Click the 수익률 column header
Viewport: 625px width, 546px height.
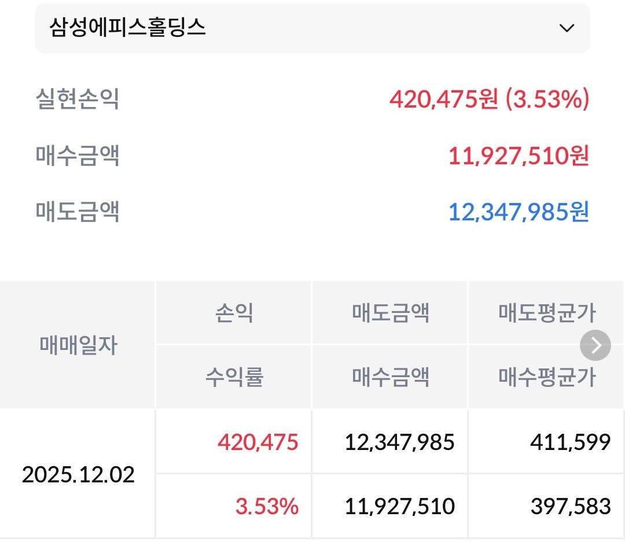pos(234,377)
